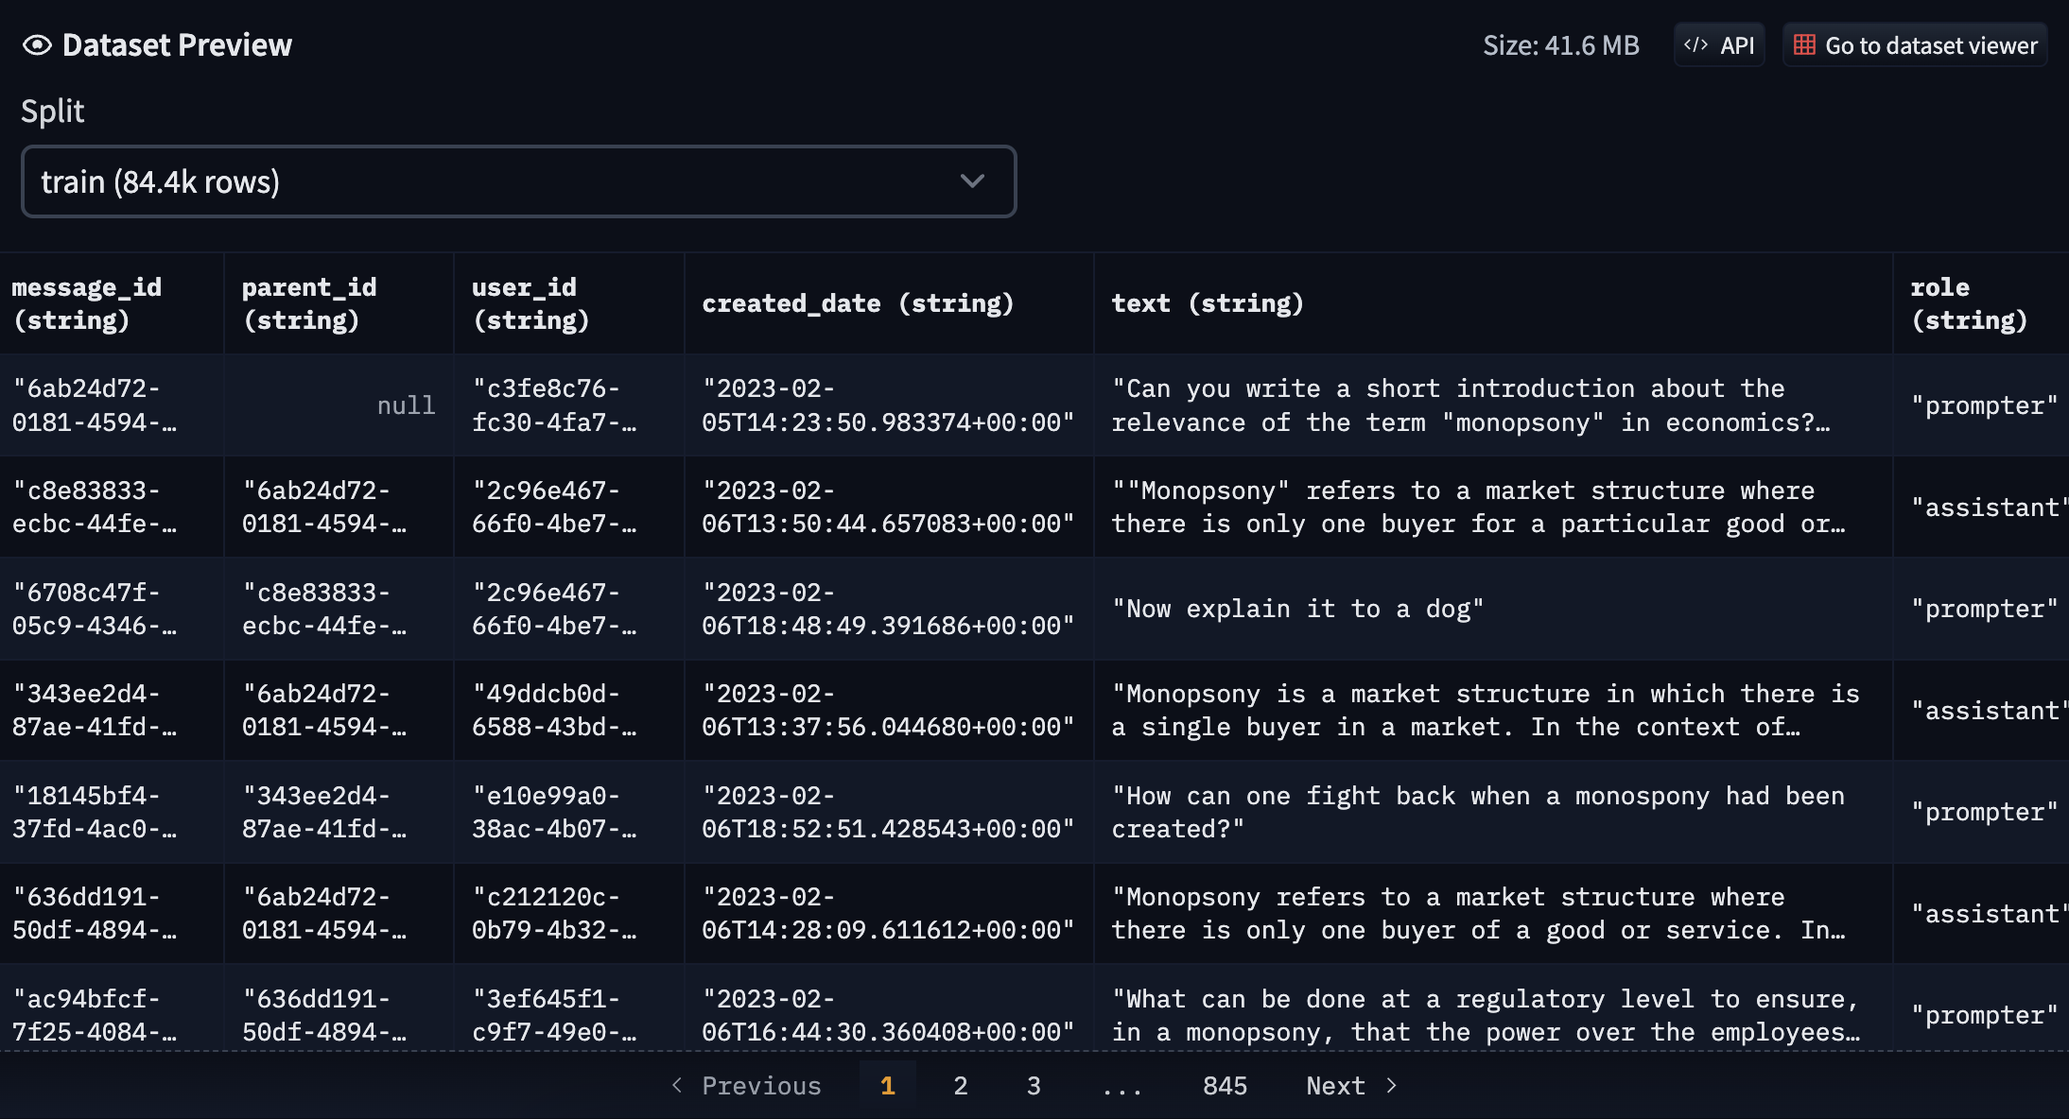Click the API code brackets icon
The width and height of the screenshot is (2069, 1119).
(x=1695, y=45)
